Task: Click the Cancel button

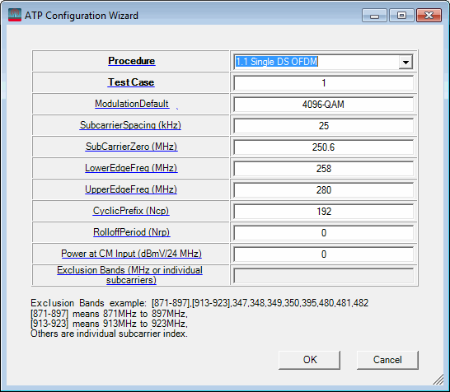Action: coord(387,360)
